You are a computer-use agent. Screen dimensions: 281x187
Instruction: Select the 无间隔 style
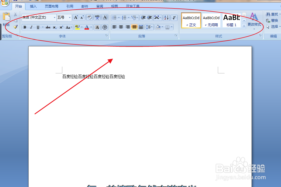click(211, 21)
